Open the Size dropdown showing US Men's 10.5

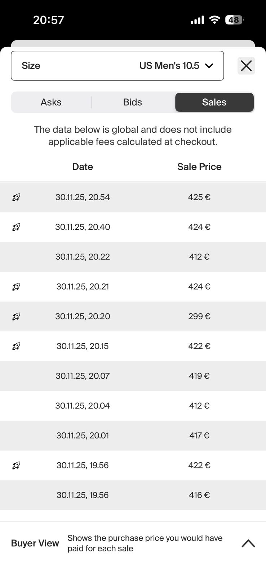pyautogui.click(x=117, y=66)
